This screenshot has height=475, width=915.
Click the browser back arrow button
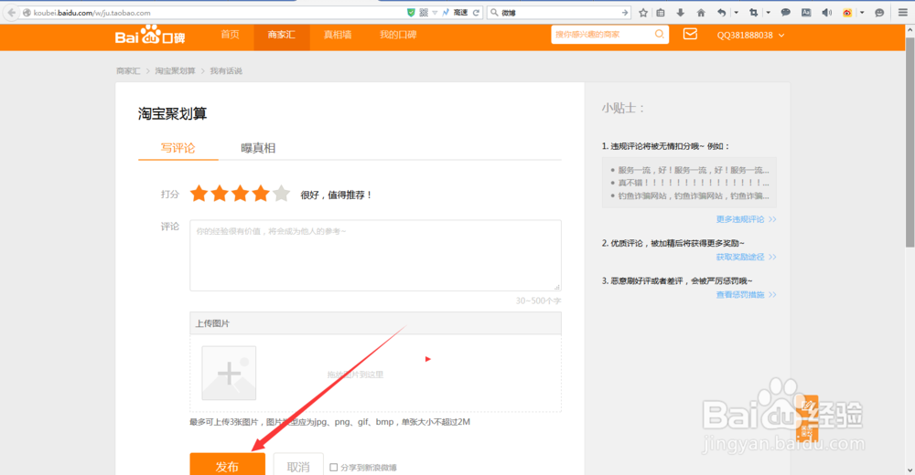[11, 12]
